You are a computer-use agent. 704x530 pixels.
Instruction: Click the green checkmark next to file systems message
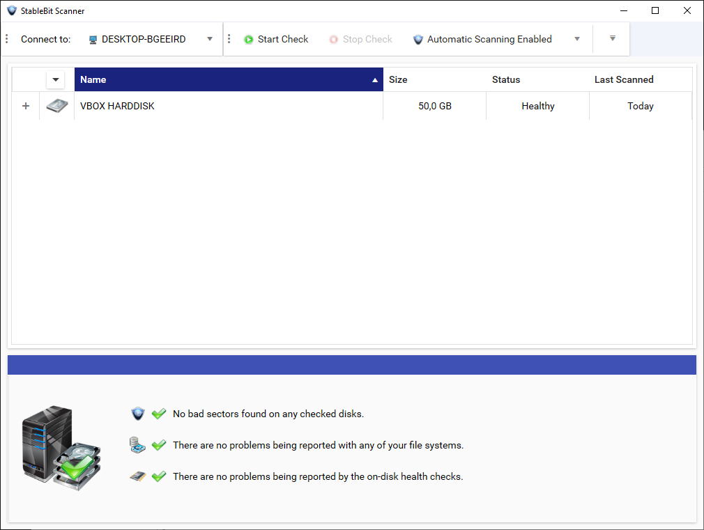[x=159, y=445]
